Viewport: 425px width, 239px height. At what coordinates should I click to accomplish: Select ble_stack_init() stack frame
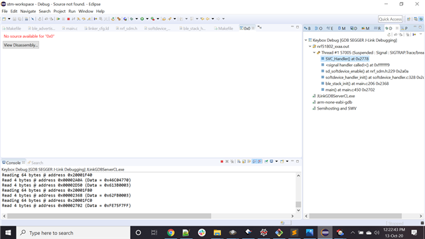[357, 84]
